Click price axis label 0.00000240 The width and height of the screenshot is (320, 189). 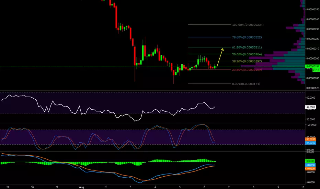pyautogui.click(x=313, y=19)
